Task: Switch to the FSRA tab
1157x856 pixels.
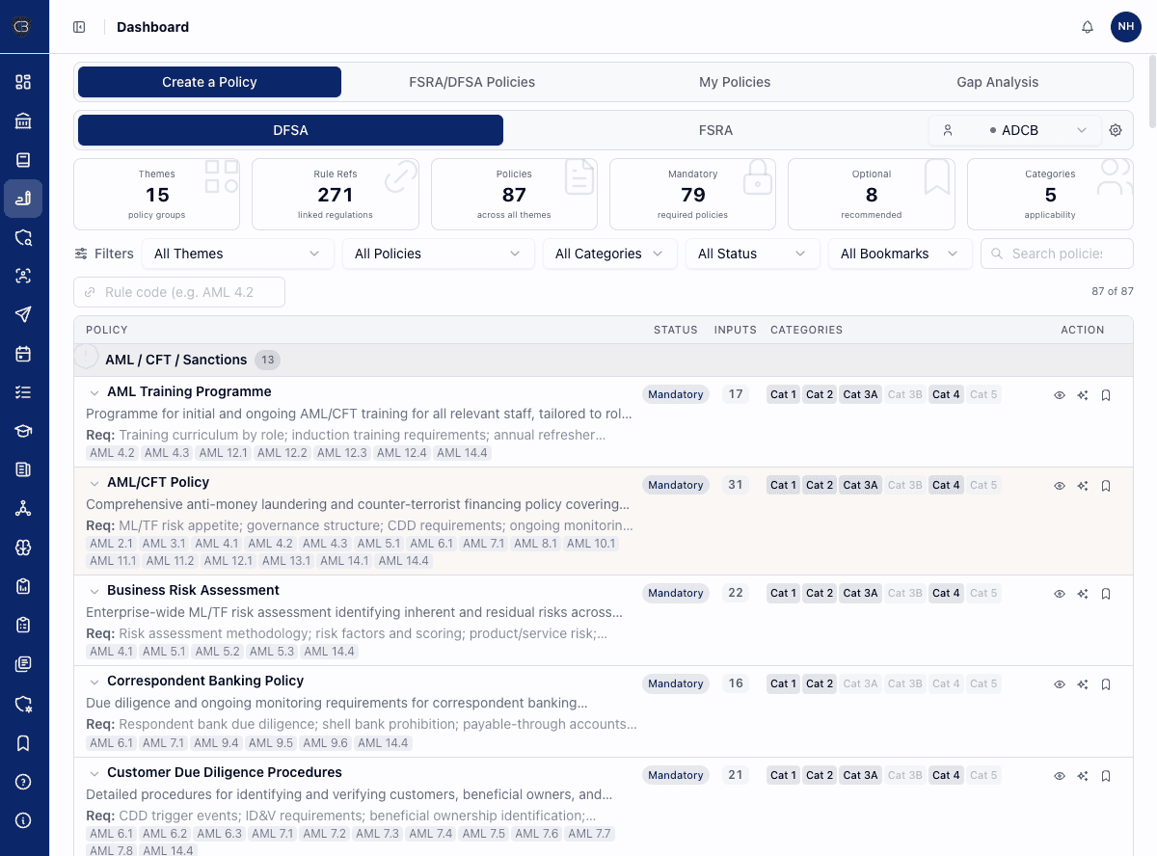Action: coord(715,129)
